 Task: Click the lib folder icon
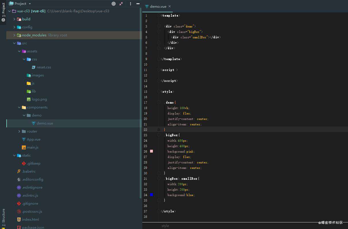pyautogui.click(x=29, y=91)
